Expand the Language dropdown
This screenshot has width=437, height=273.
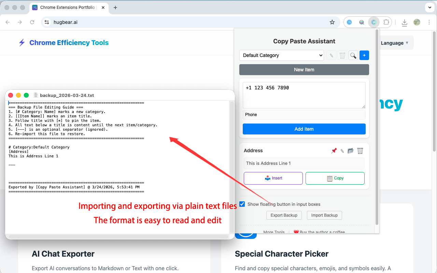[394, 43]
